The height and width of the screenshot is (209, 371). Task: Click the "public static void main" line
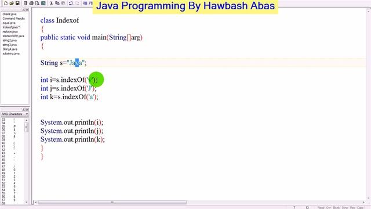(x=92, y=37)
